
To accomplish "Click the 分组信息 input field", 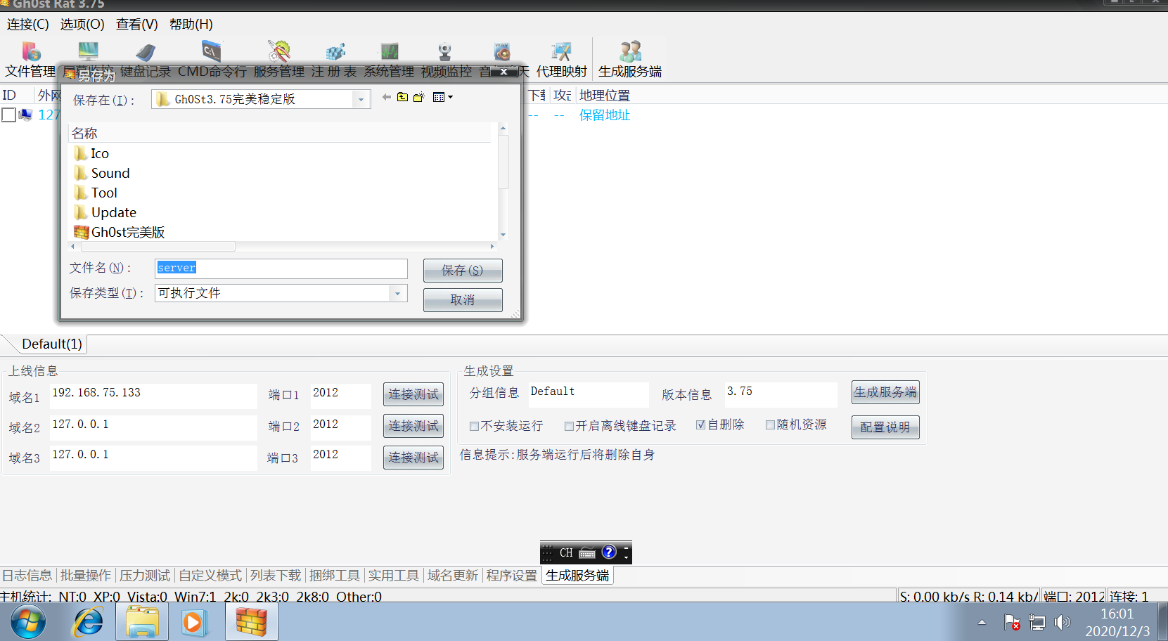I will 589,394.
